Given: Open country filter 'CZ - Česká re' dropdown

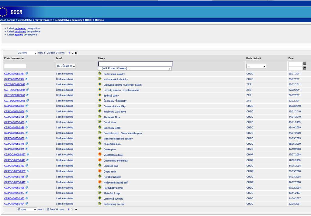Looking at the screenshot, I should (66, 66).
